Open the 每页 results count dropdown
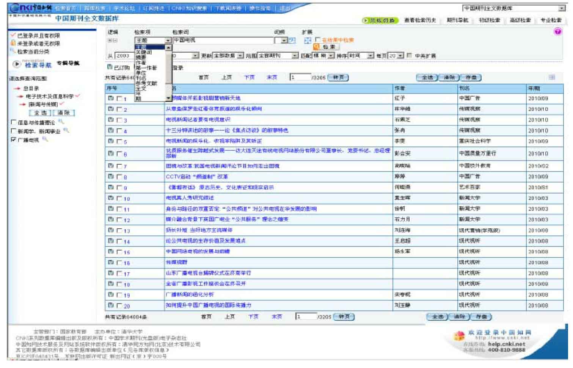The height and width of the screenshot is (368, 573). coord(396,56)
